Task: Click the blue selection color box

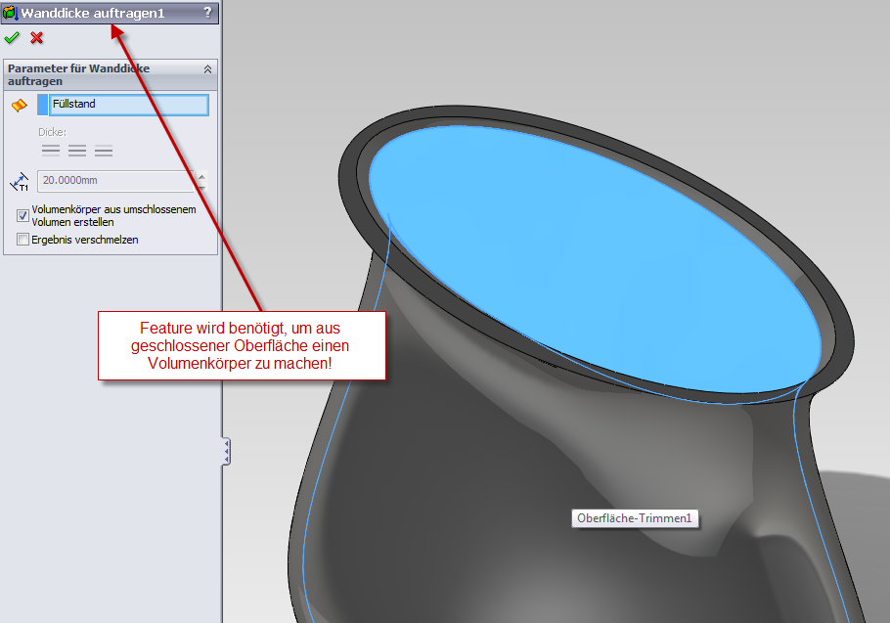Action: click(x=43, y=105)
